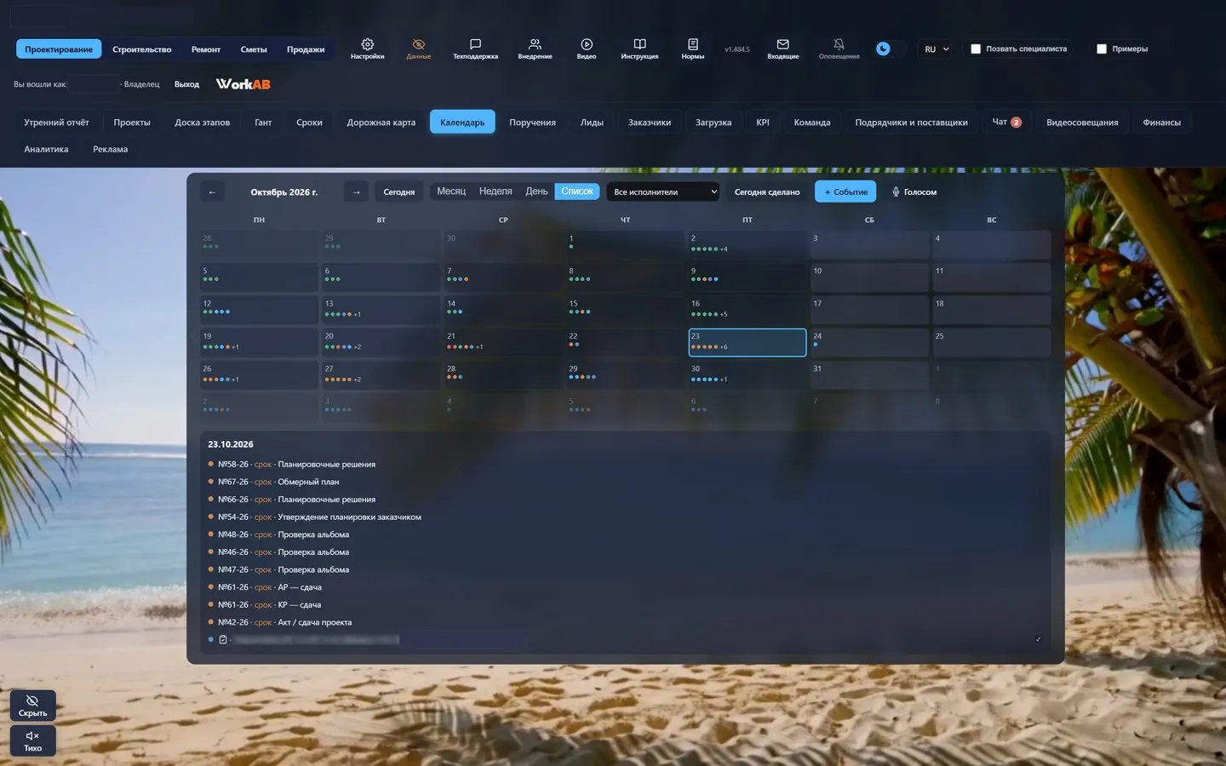Image resolution: width=1226 pixels, height=766 pixels.
Task: Go to previous month with left arrow
Action: click(x=212, y=192)
